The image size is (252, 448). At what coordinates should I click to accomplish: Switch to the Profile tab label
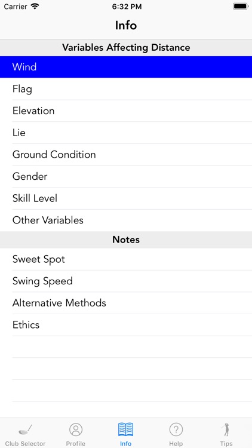(76, 444)
